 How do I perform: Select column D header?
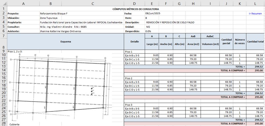coord(134,3)
